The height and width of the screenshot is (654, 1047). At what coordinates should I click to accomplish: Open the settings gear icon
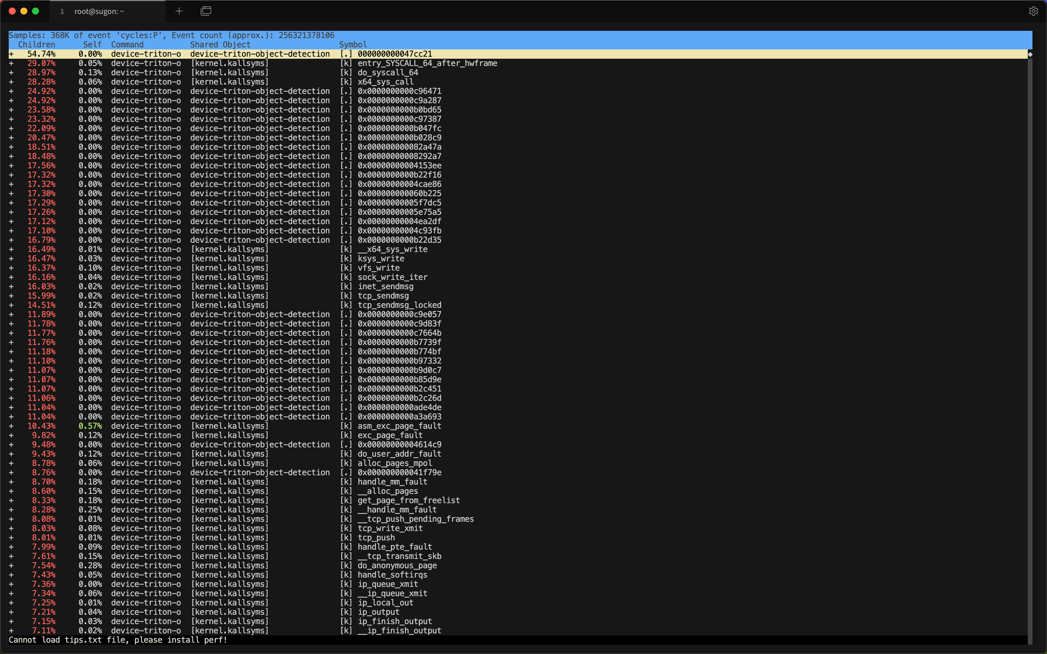(1033, 11)
